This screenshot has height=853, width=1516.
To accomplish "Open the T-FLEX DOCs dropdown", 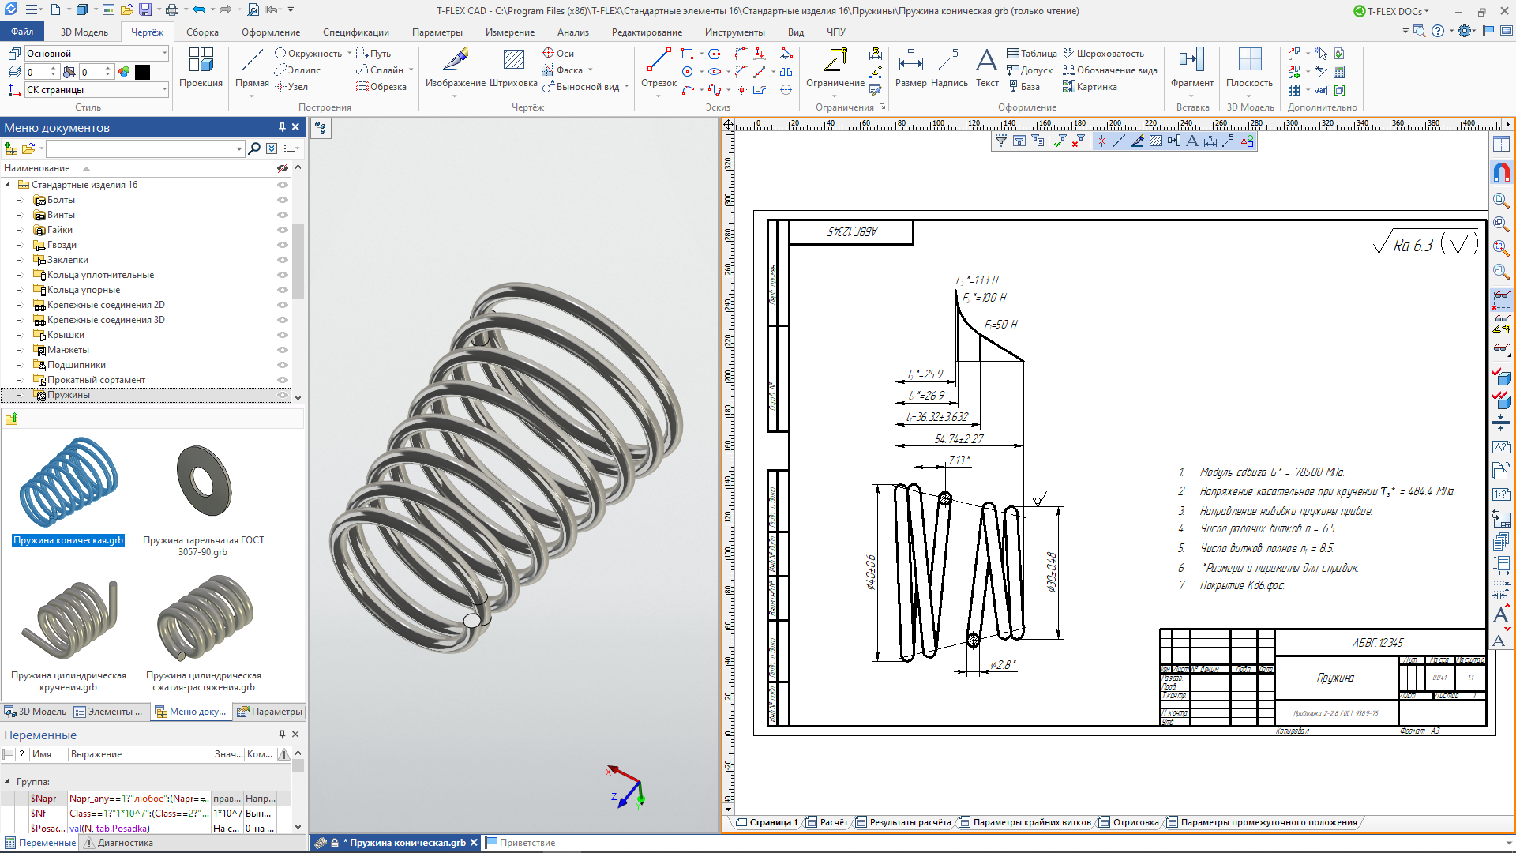I will pos(1392,11).
